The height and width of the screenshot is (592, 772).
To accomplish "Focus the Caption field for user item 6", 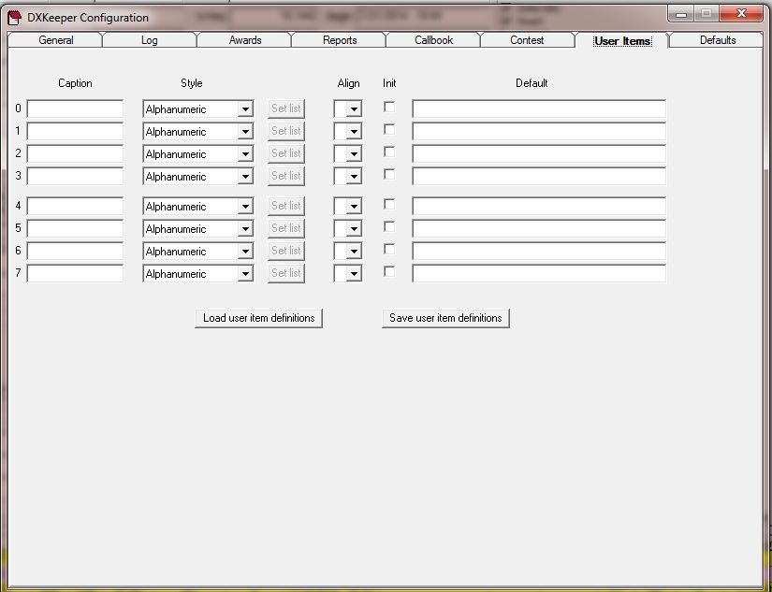I will [x=75, y=252].
